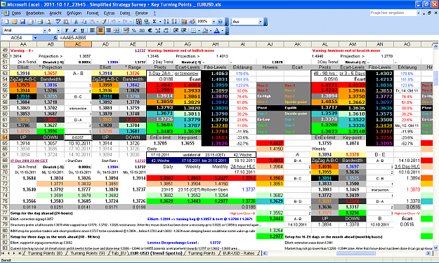The height and width of the screenshot is (263, 439).
Task: Toggle Italic formatting (K)
Action: point(74,30)
